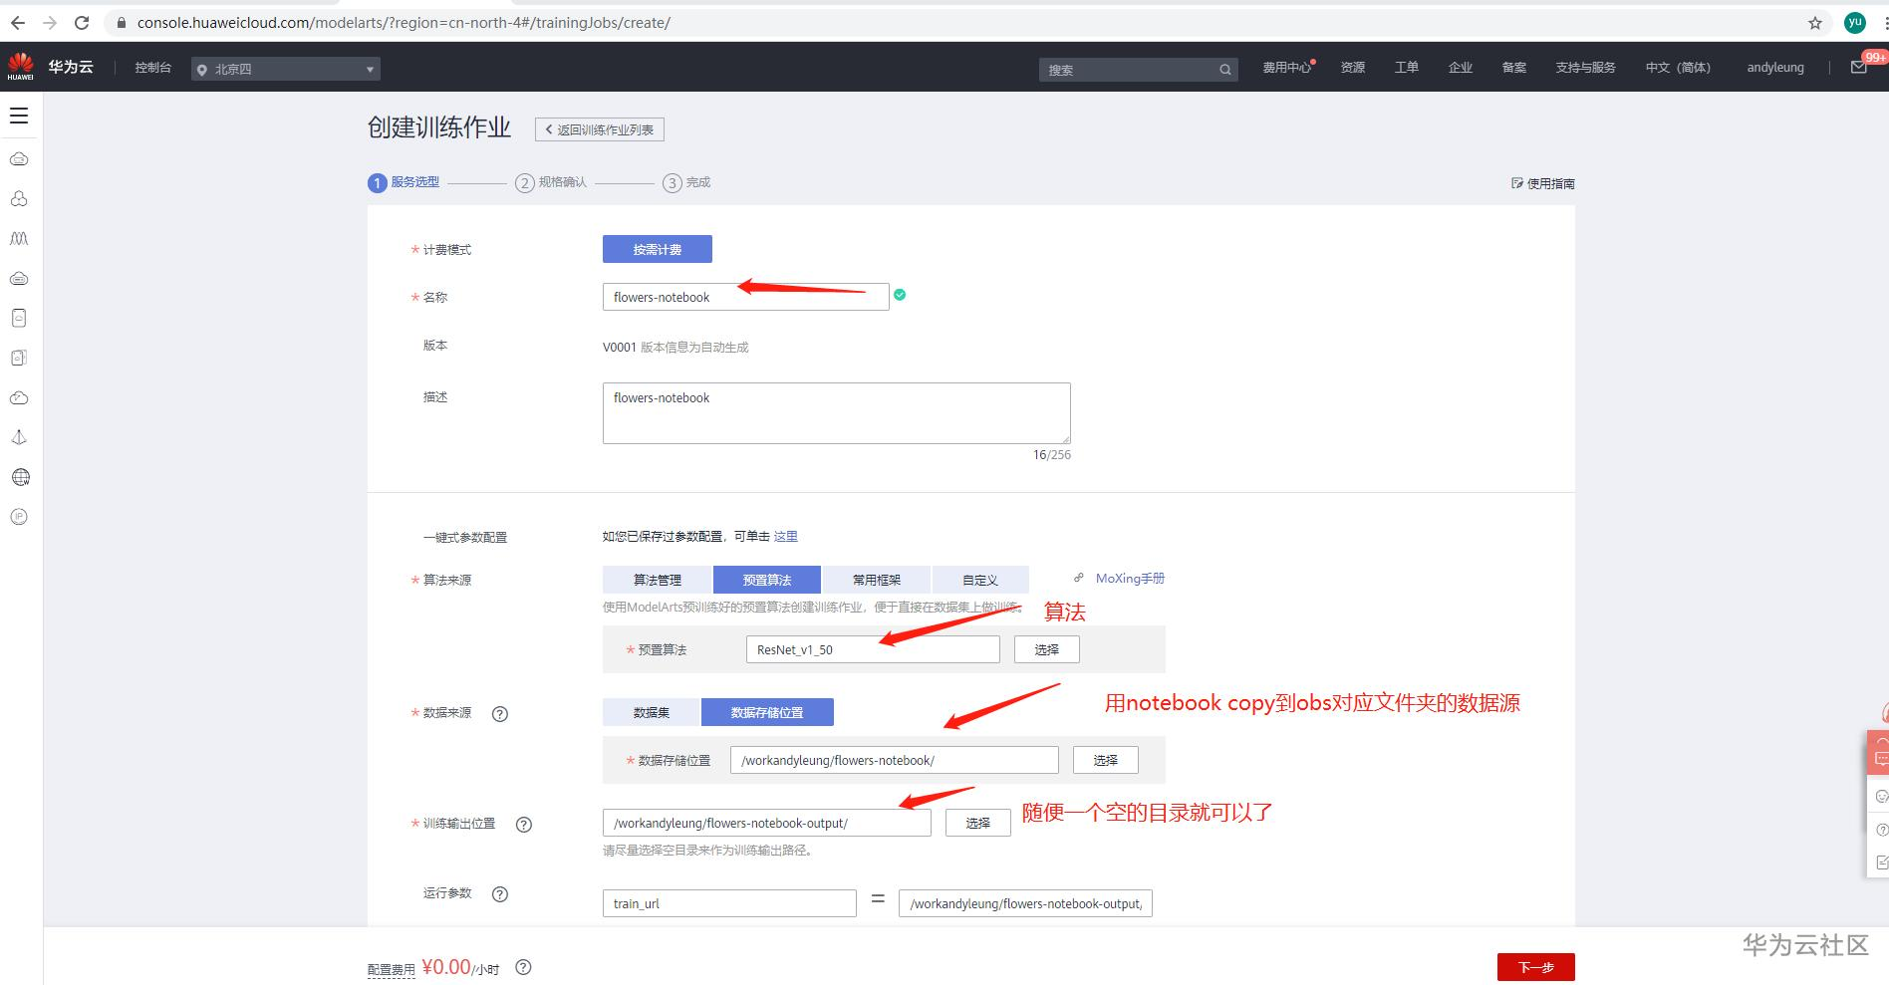Screen dimensions: 1889x985
Task: Click the help icon next to 数据来源
Action: [x=500, y=713]
